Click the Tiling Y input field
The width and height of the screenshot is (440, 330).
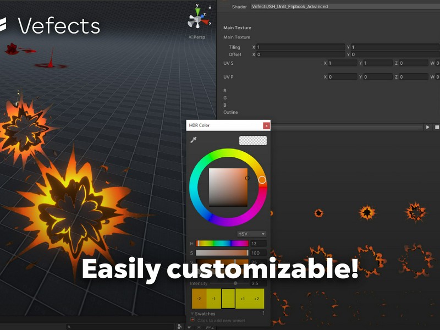tap(395, 47)
